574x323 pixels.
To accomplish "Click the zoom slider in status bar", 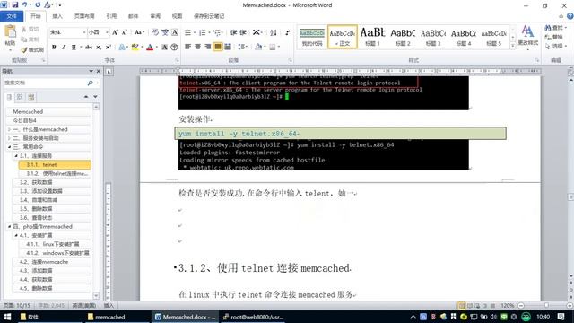I will [x=545, y=305].
